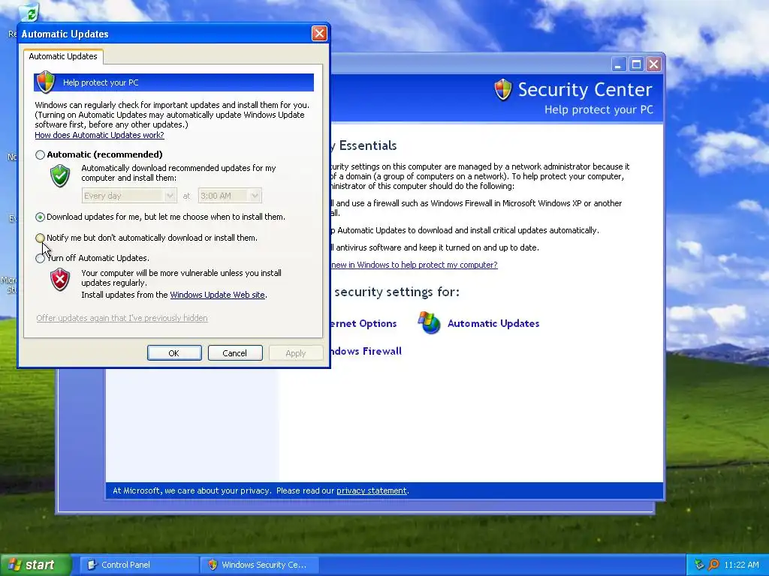Click the shield icon in Help protect banner
The image size is (769, 576).
(x=46, y=82)
